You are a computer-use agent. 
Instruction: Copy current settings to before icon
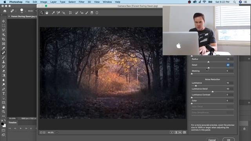coord(180,132)
